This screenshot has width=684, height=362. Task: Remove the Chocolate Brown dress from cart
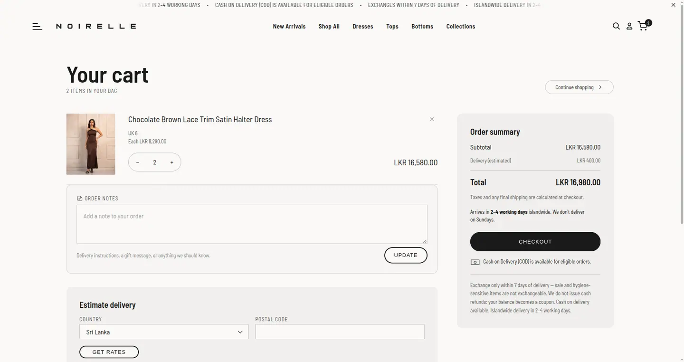[x=432, y=119]
